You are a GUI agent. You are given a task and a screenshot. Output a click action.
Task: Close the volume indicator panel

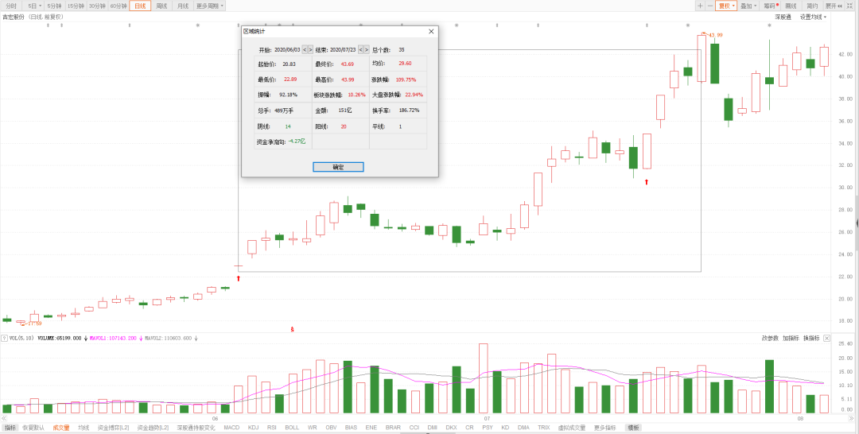click(826, 339)
